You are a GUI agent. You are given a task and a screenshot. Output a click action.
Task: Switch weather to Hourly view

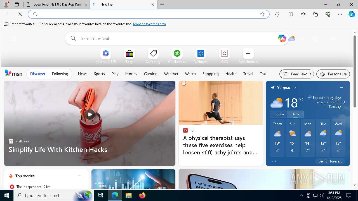(x=279, y=114)
